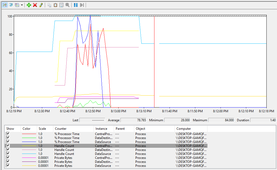Open graph type dropdown arrow
This screenshot has width=277, height=170.
[22, 5]
